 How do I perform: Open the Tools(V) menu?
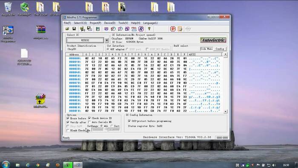pyautogui.click(x=123, y=23)
